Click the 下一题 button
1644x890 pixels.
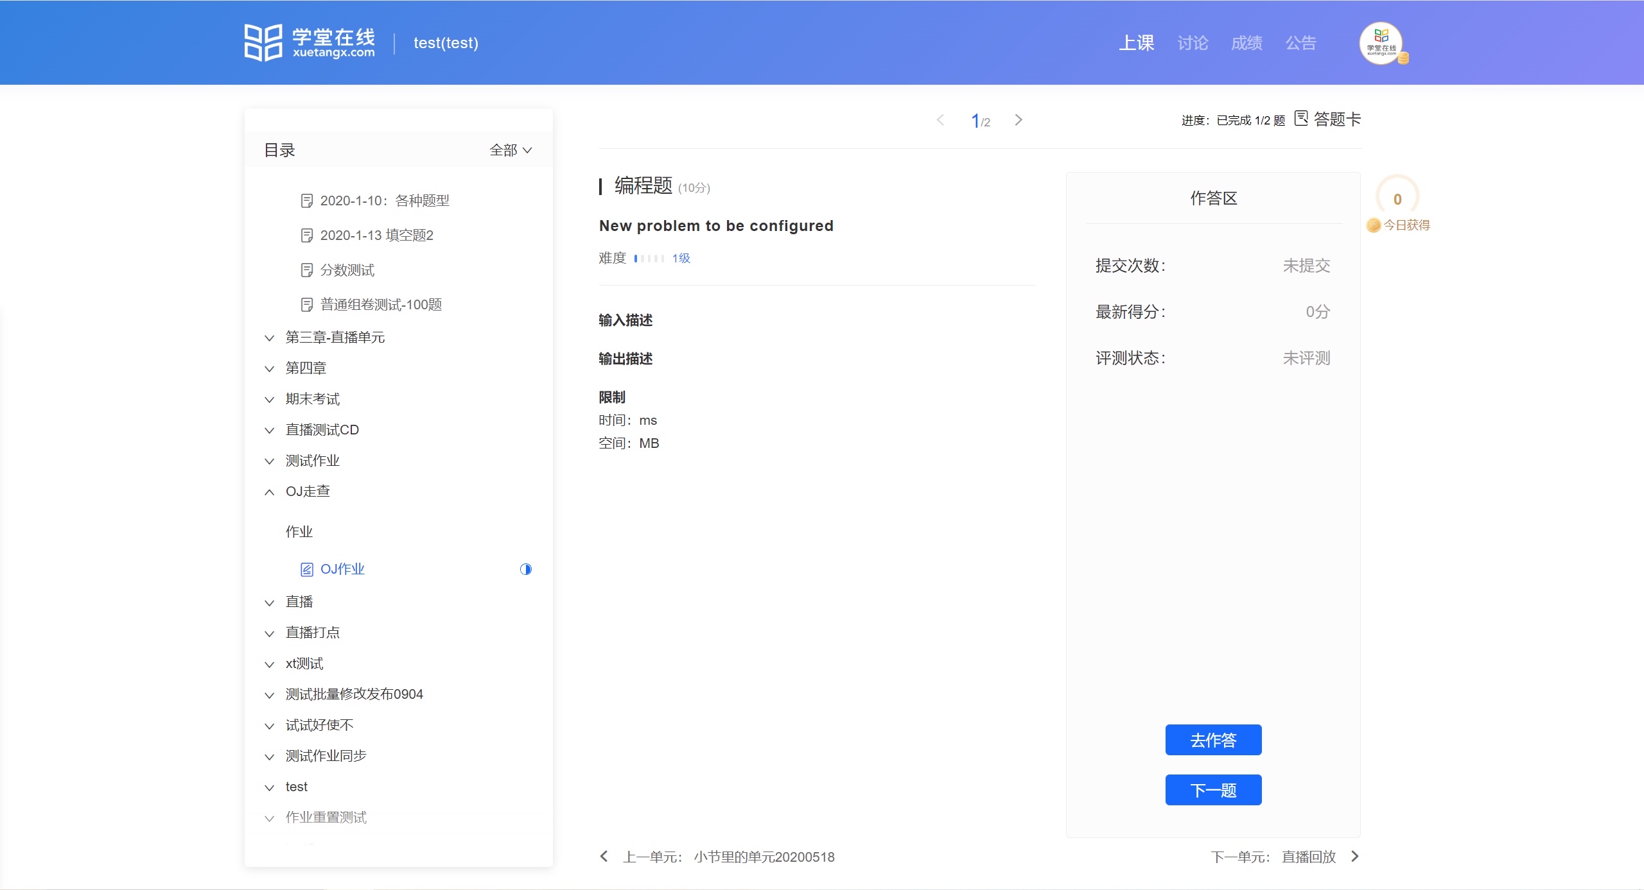pyautogui.click(x=1213, y=790)
